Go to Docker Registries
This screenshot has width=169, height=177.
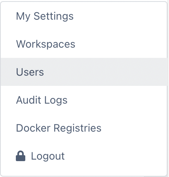84,128
